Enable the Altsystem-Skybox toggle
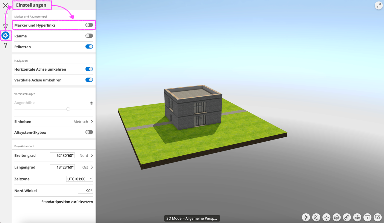This screenshot has width=384, height=223. (89, 132)
